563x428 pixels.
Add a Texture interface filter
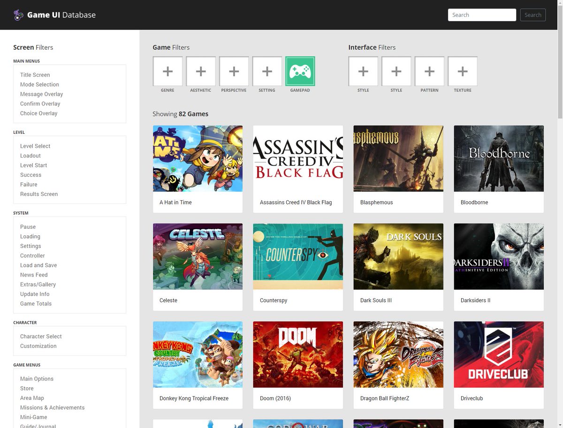(463, 71)
